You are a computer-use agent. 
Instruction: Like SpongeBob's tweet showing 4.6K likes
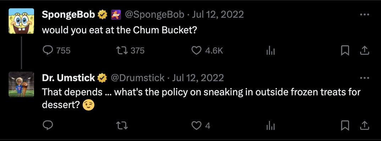coord(196,50)
